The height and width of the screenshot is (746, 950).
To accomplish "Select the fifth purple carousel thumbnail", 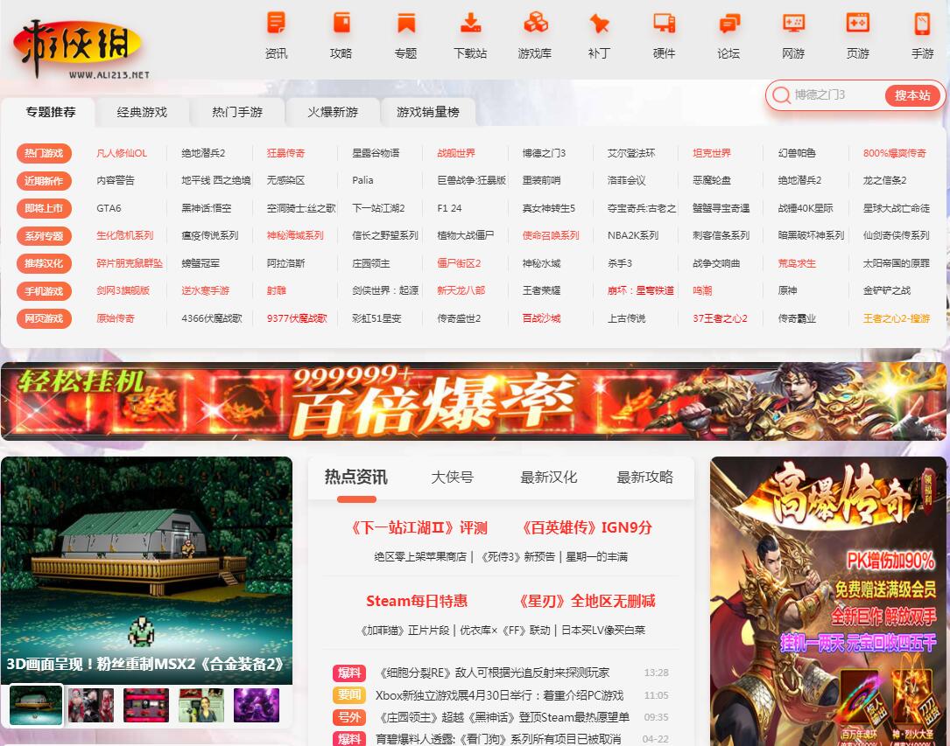I will pyautogui.click(x=257, y=705).
